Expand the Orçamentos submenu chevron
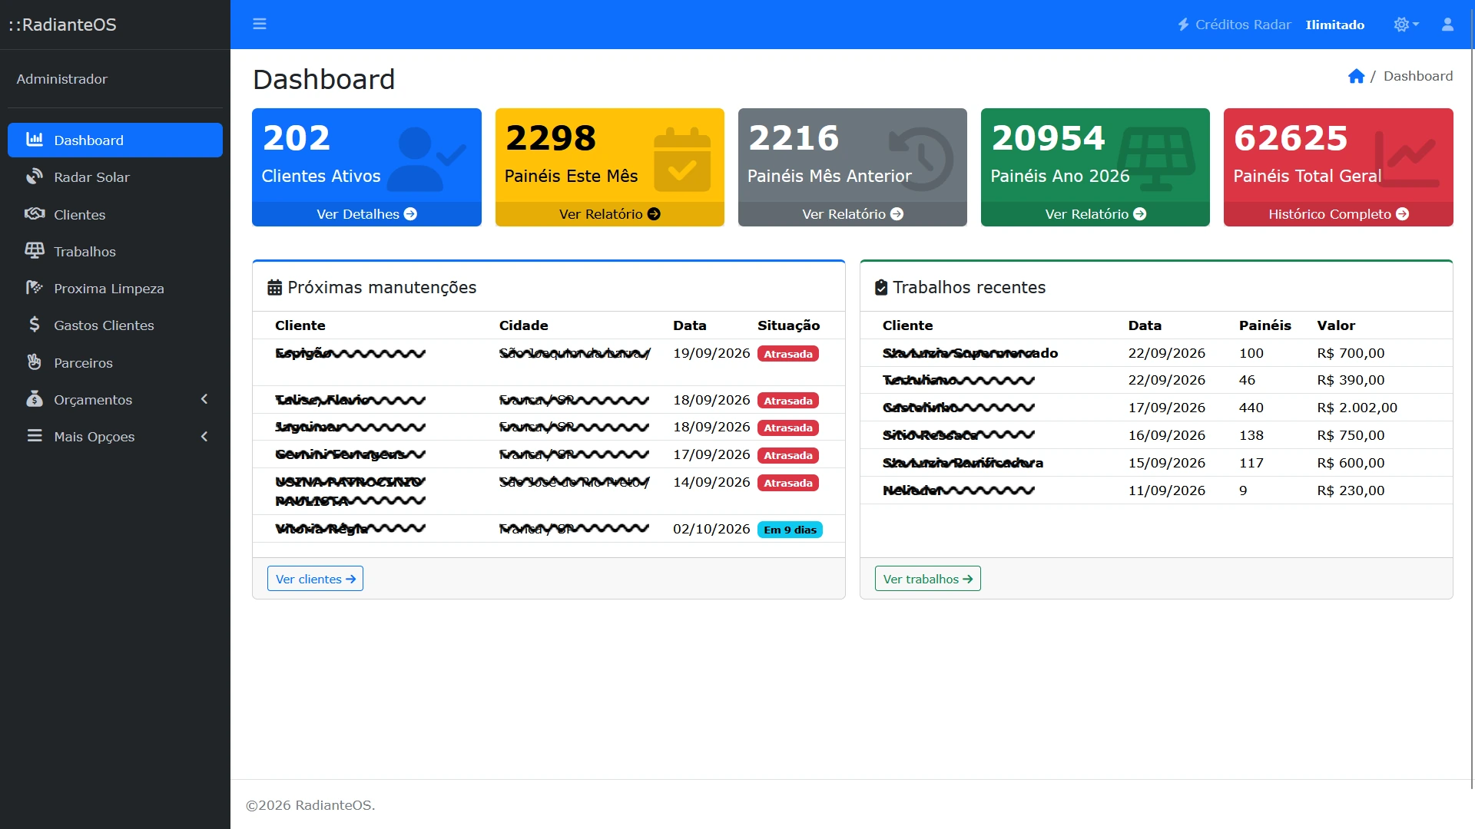Image resolution: width=1475 pixels, height=829 pixels. tap(204, 399)
